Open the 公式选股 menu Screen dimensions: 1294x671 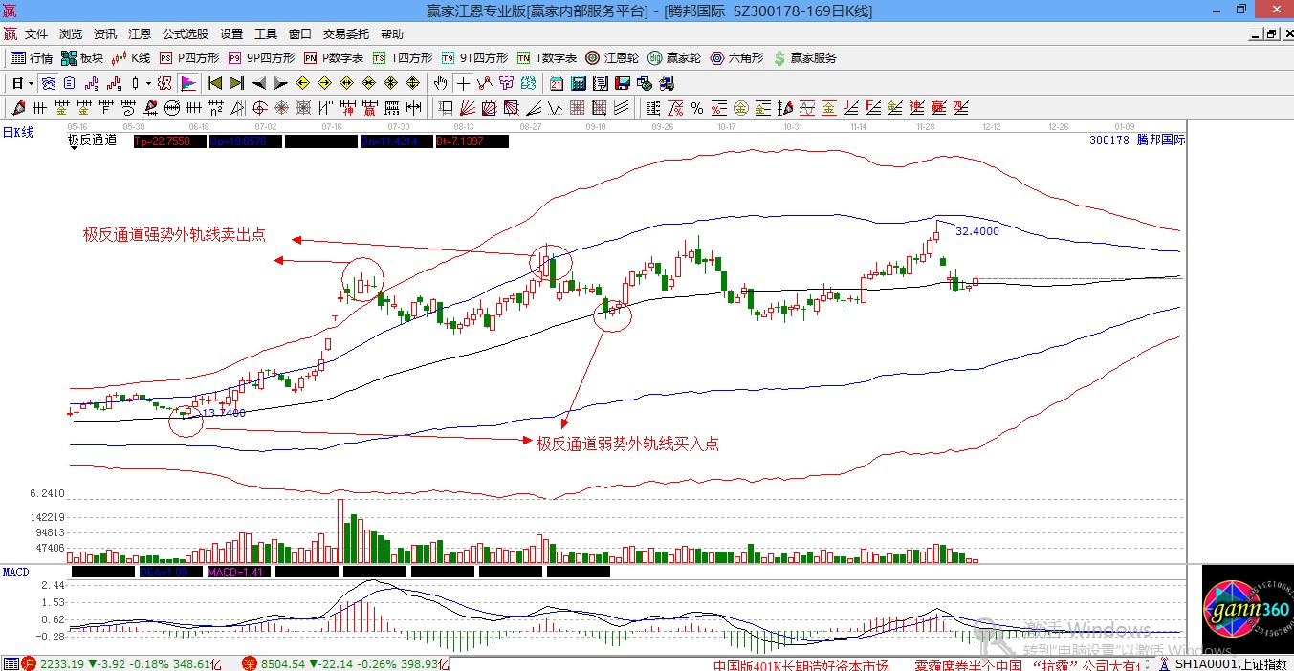(186, 34)
